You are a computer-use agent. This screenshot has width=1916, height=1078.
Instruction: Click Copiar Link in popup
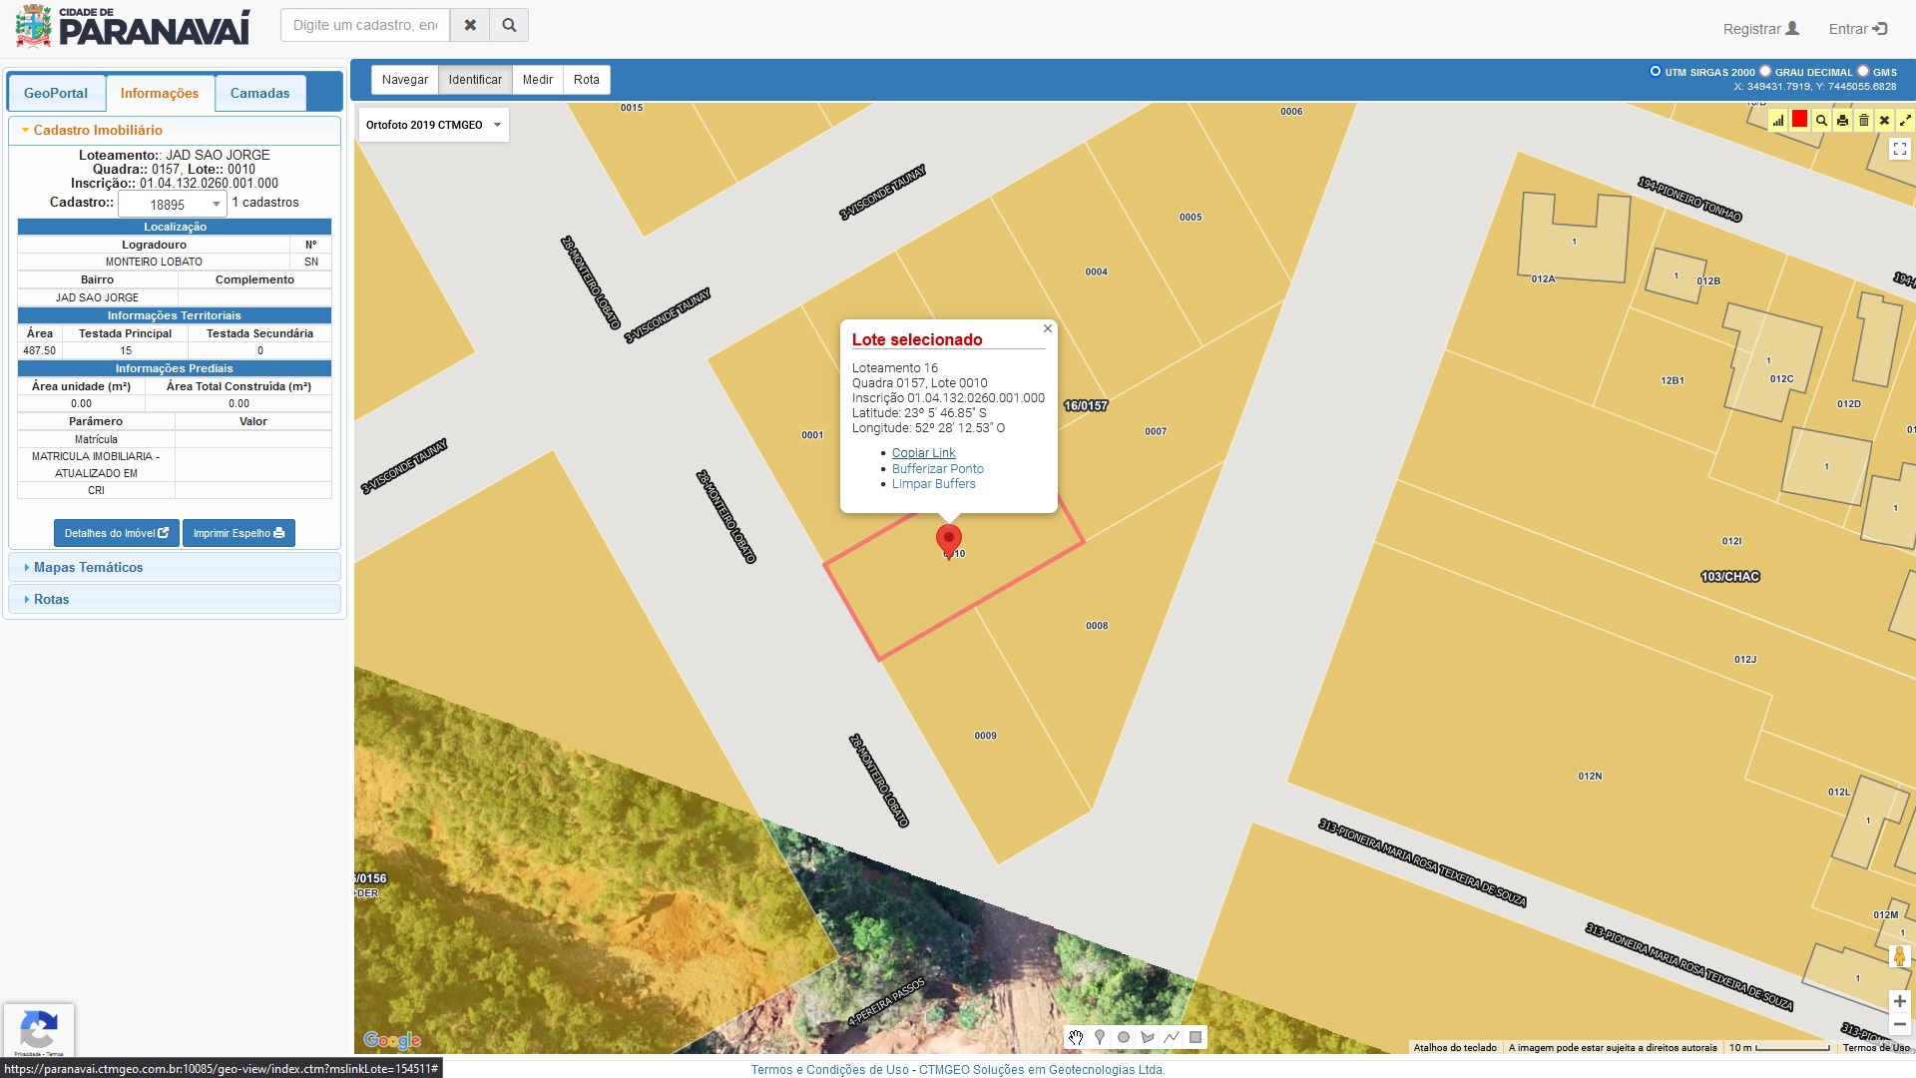(923, 453)
